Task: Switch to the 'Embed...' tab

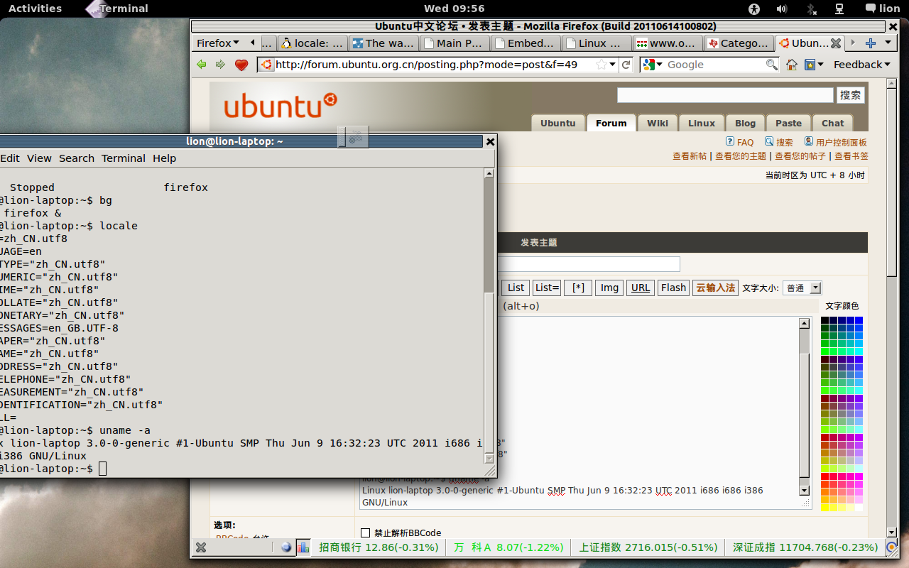Action: pos(526,43)
